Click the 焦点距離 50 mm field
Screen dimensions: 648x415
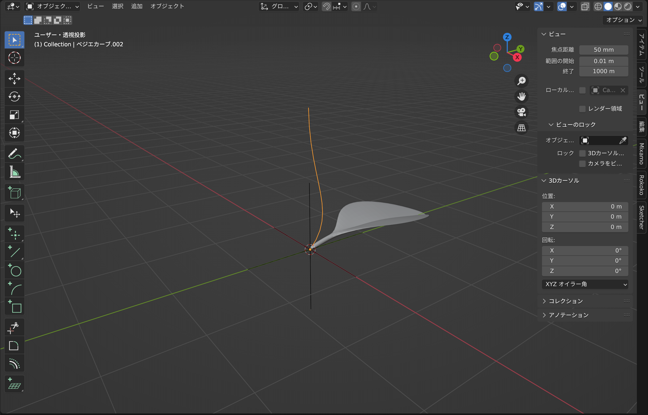(604, 50)
